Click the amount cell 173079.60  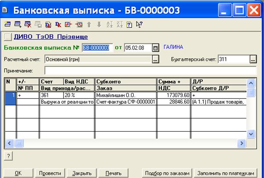[174, 95]
